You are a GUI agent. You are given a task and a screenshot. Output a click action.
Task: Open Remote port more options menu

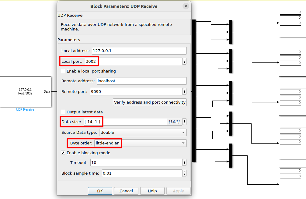(185, 91)
